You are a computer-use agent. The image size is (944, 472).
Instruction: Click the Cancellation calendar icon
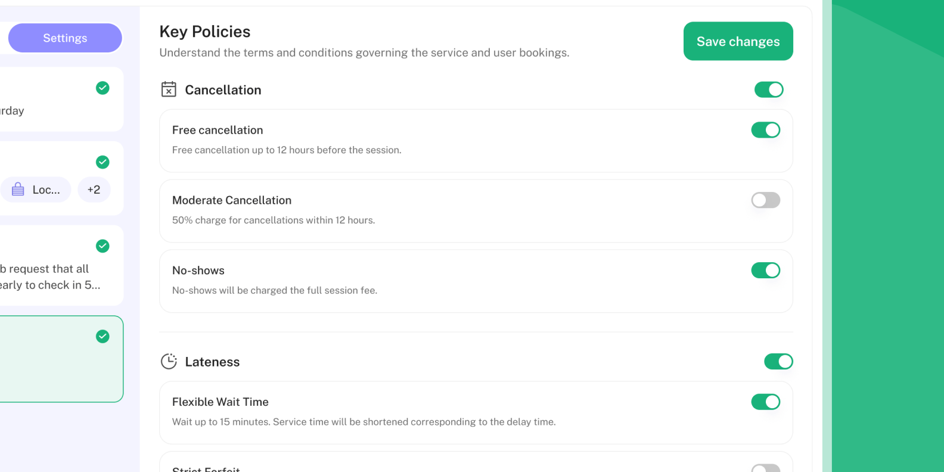169,89
